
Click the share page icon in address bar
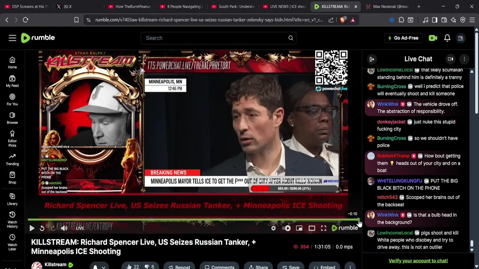point(331,20)
